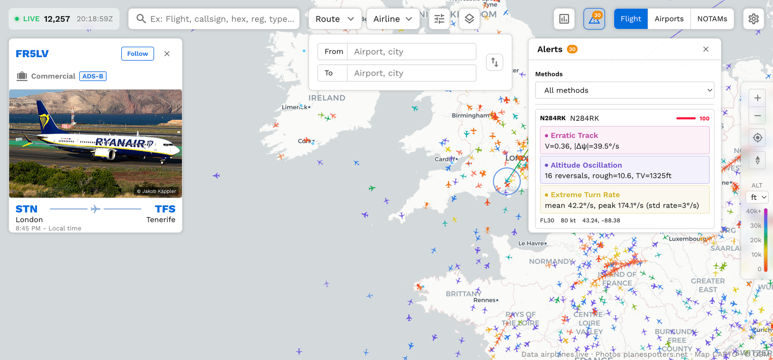Viewport: 773px width, 360px height.
Task: Swap From and To airports
Action: 495,62
